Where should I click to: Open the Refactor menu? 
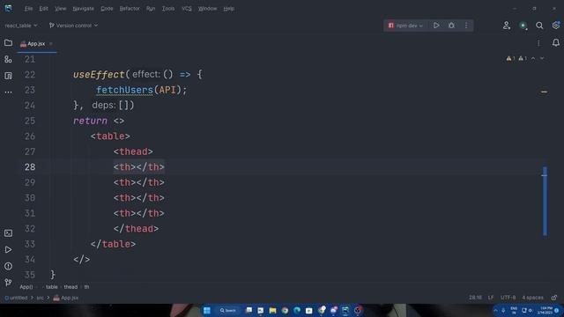(130, 8)
